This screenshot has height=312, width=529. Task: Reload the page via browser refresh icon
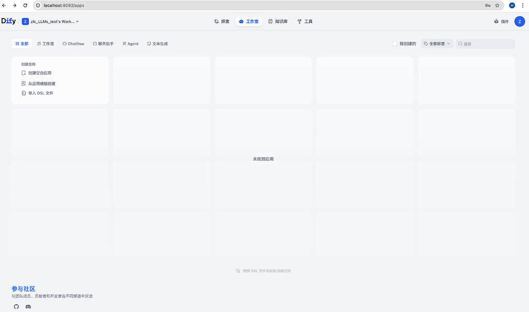tap(25, 5)
